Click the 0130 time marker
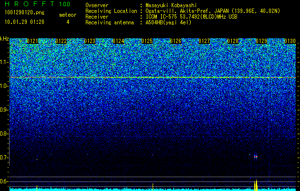This screenshot has width=300, height=191. pos(290,41)
